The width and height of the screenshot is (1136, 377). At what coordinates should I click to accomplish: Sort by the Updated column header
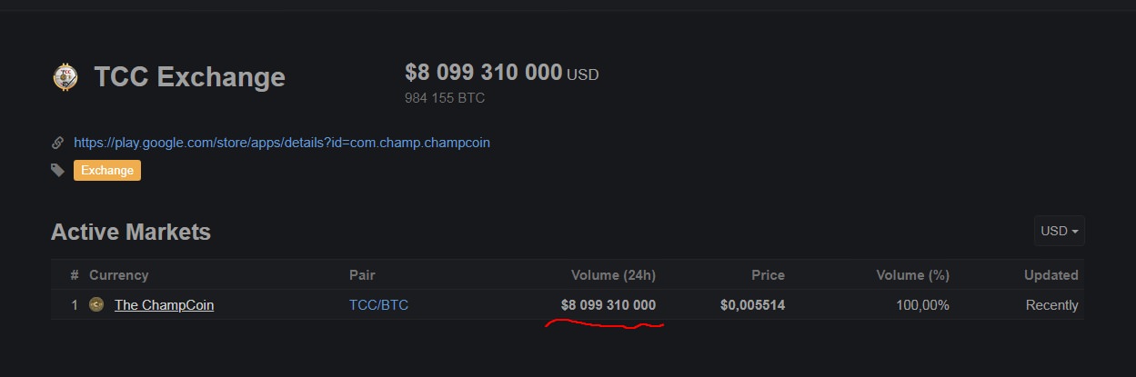click(1051, 275)
